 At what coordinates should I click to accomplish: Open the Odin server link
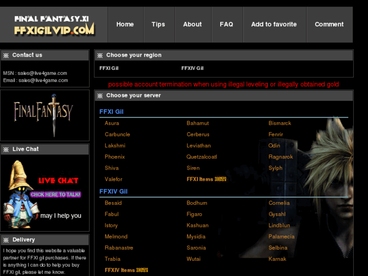(x=274, y=146)
